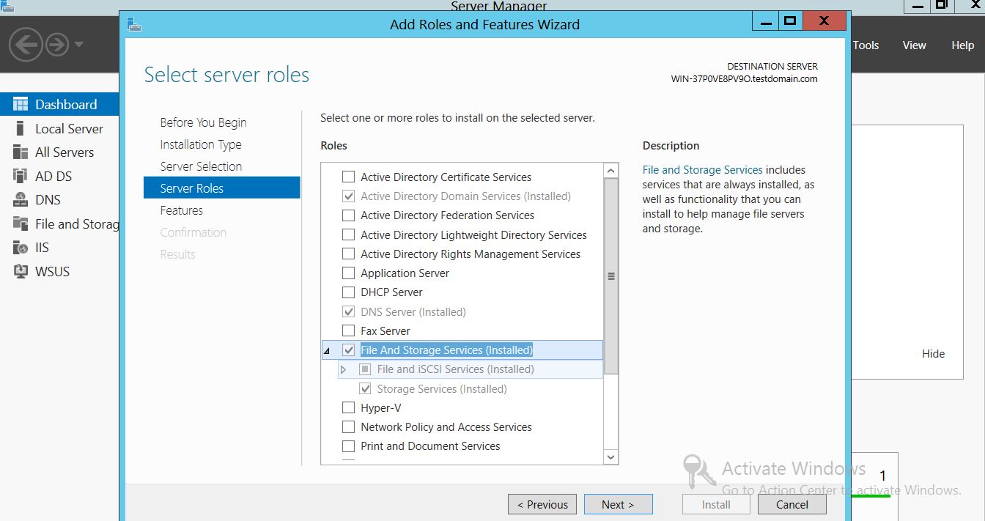Open the navigation history dropdown arrow
Screen dimensions: 985x521
78,45
